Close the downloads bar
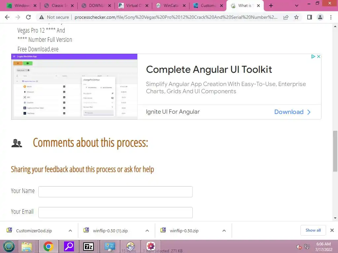The height and width of the screenshot is (253, 338). pos(332,230)
